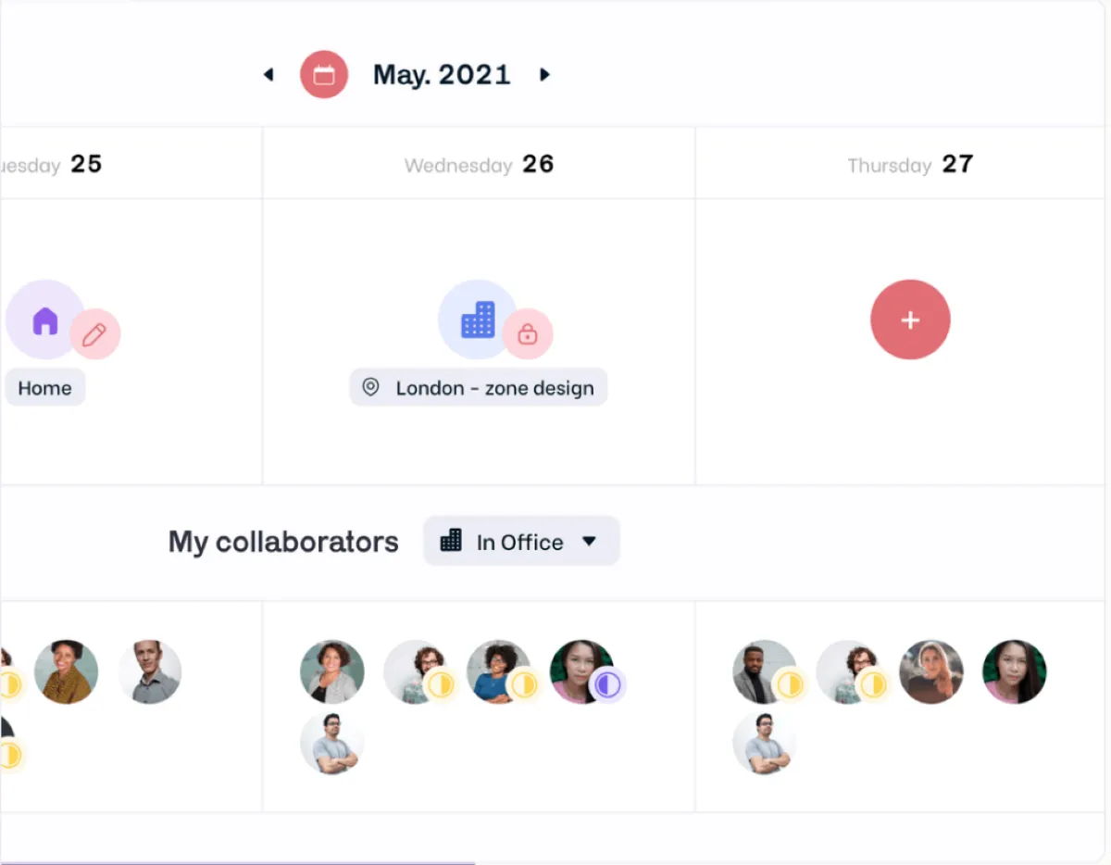Open profile of woman with purple half-day badge
Viewport: 1111px width, 865px height.
tap(581, 671)
